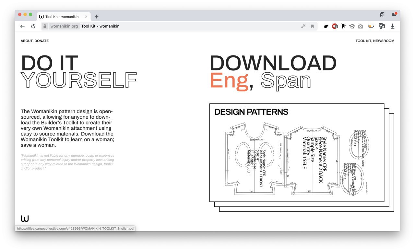Open the page translate icon in address bar

coord(303,26)
